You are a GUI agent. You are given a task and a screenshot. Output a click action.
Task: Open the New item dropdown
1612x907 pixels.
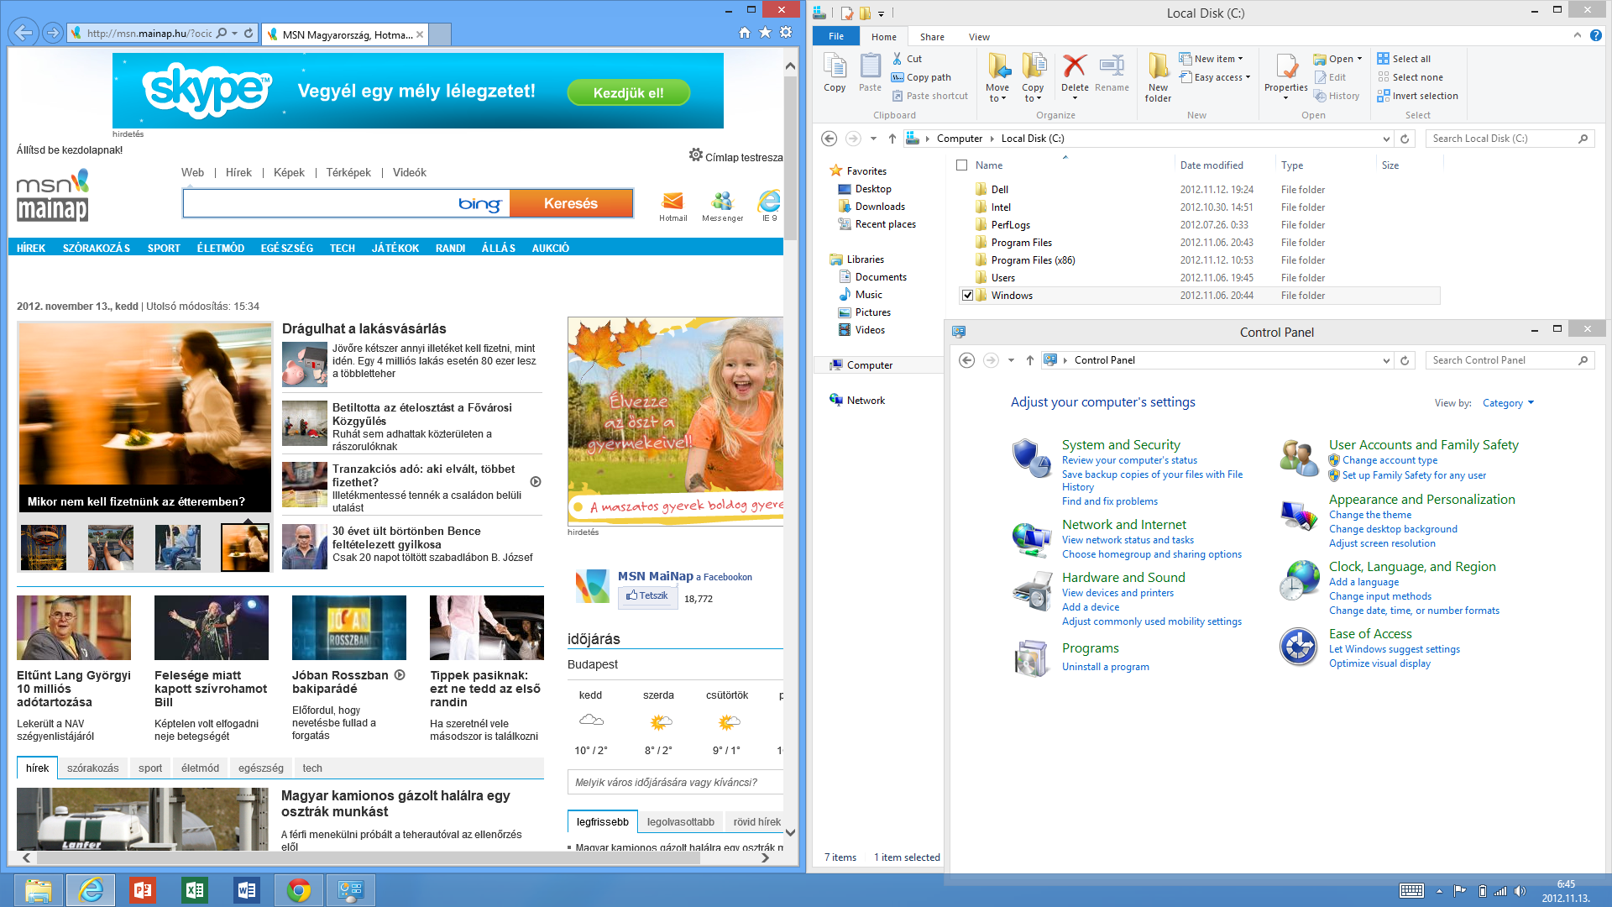pyautogui.click(x=1211, y=59)
